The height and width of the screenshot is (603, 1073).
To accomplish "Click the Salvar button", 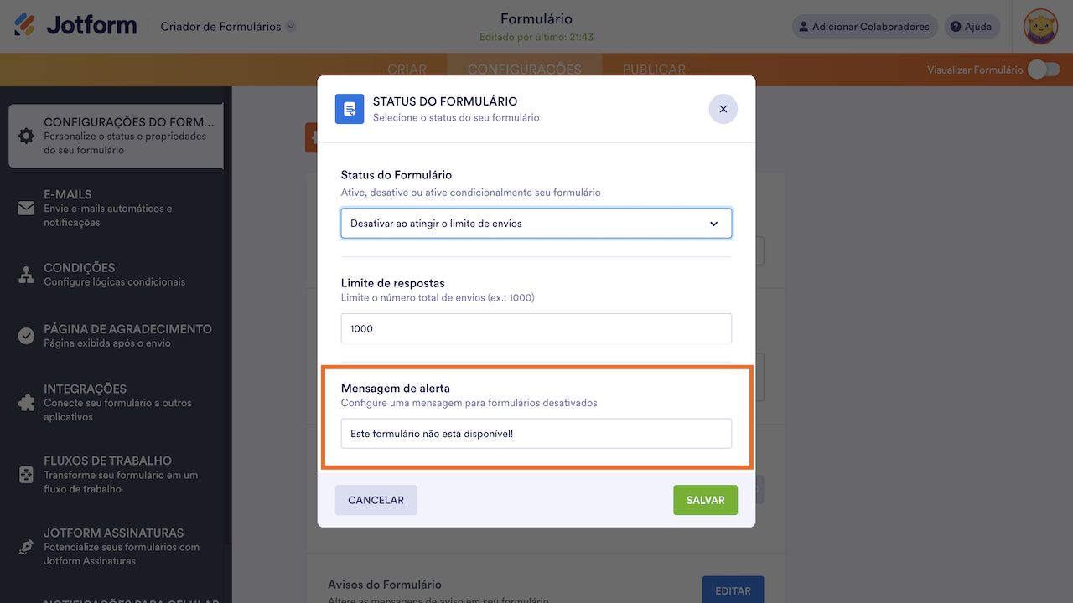I will (705, 500).
